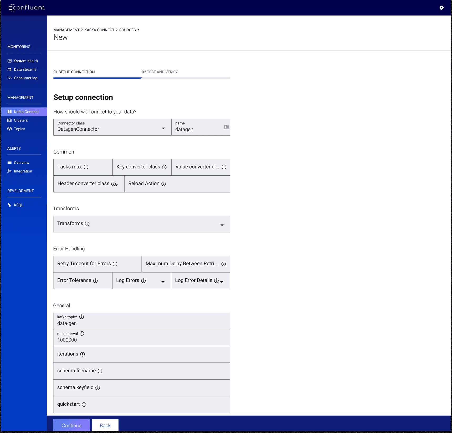
Task: Show info for quickstart field
Action: click(x=84, y=404)
